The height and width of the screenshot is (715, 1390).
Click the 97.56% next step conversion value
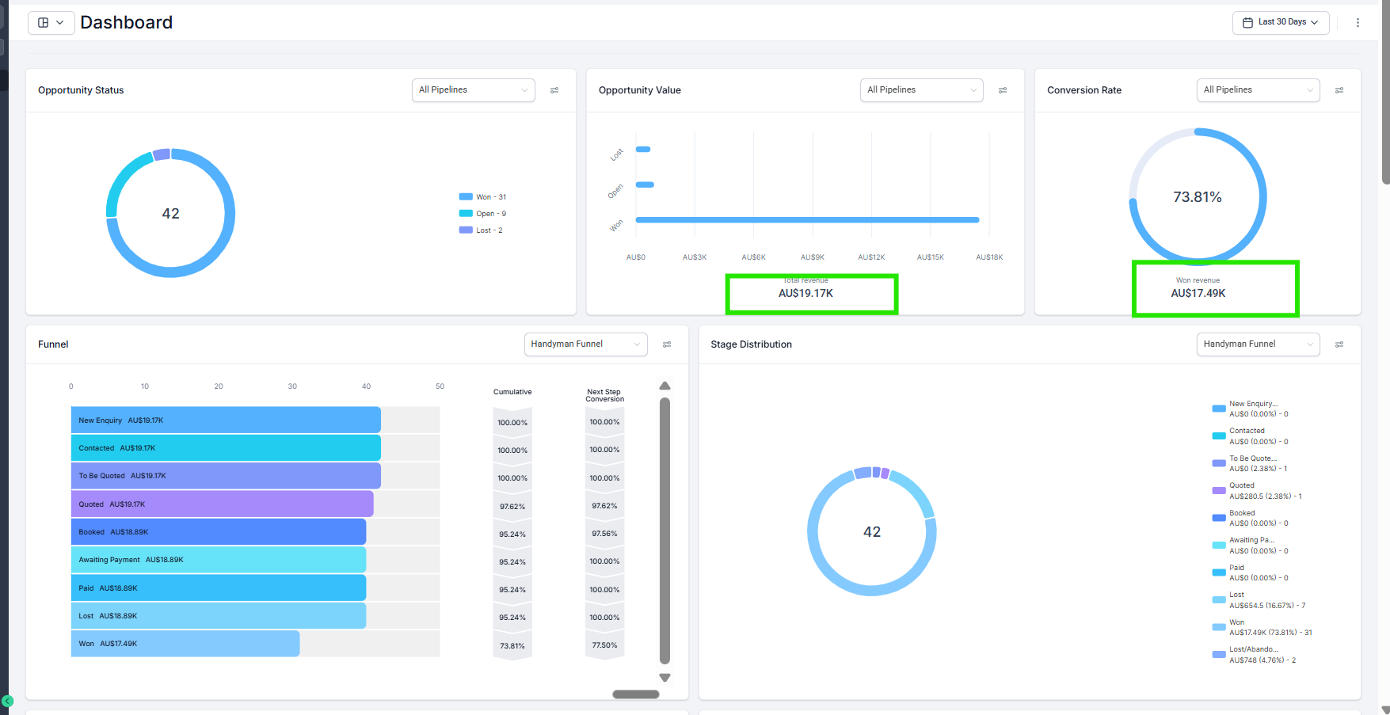click(604, 534)
